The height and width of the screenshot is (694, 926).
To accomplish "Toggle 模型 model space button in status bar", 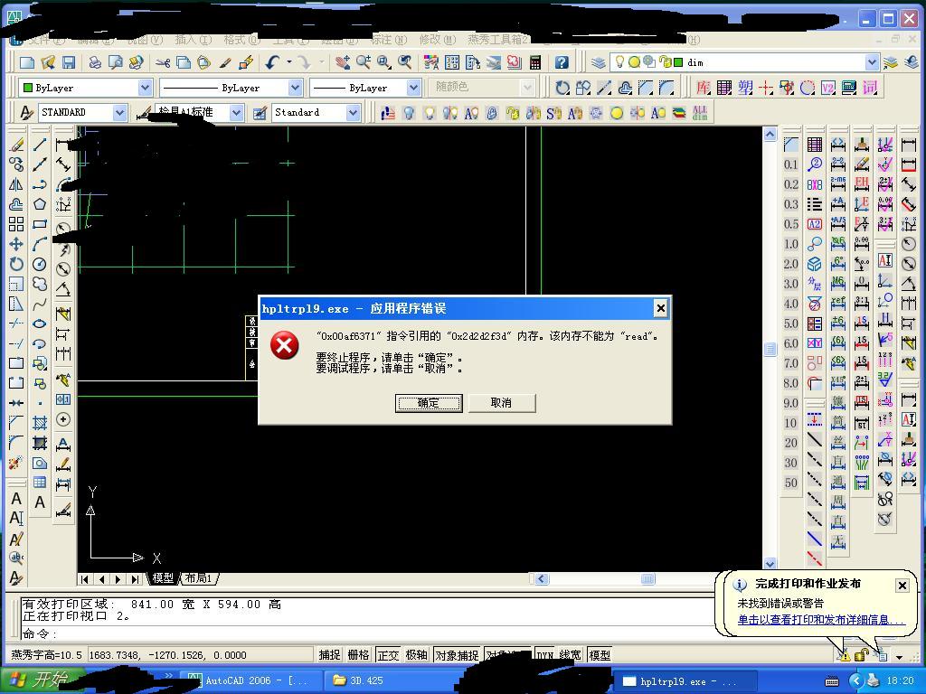I will click(600, 654).
